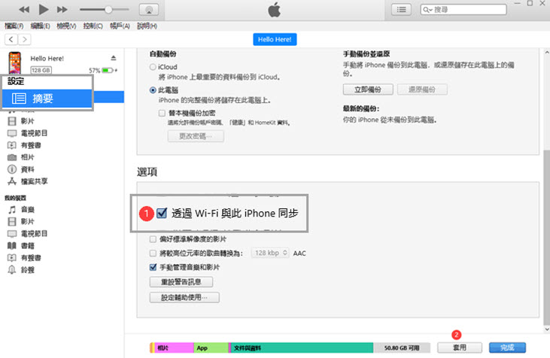Click the 套用 apply button
This screenshot has width=550, height=358.
(x=460, y=347)
